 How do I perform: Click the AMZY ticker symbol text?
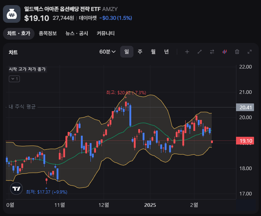110,9
